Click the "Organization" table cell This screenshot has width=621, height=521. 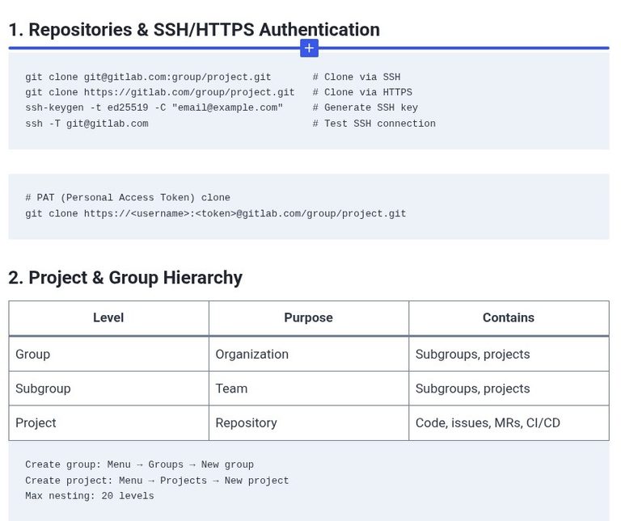pos(309,354)
